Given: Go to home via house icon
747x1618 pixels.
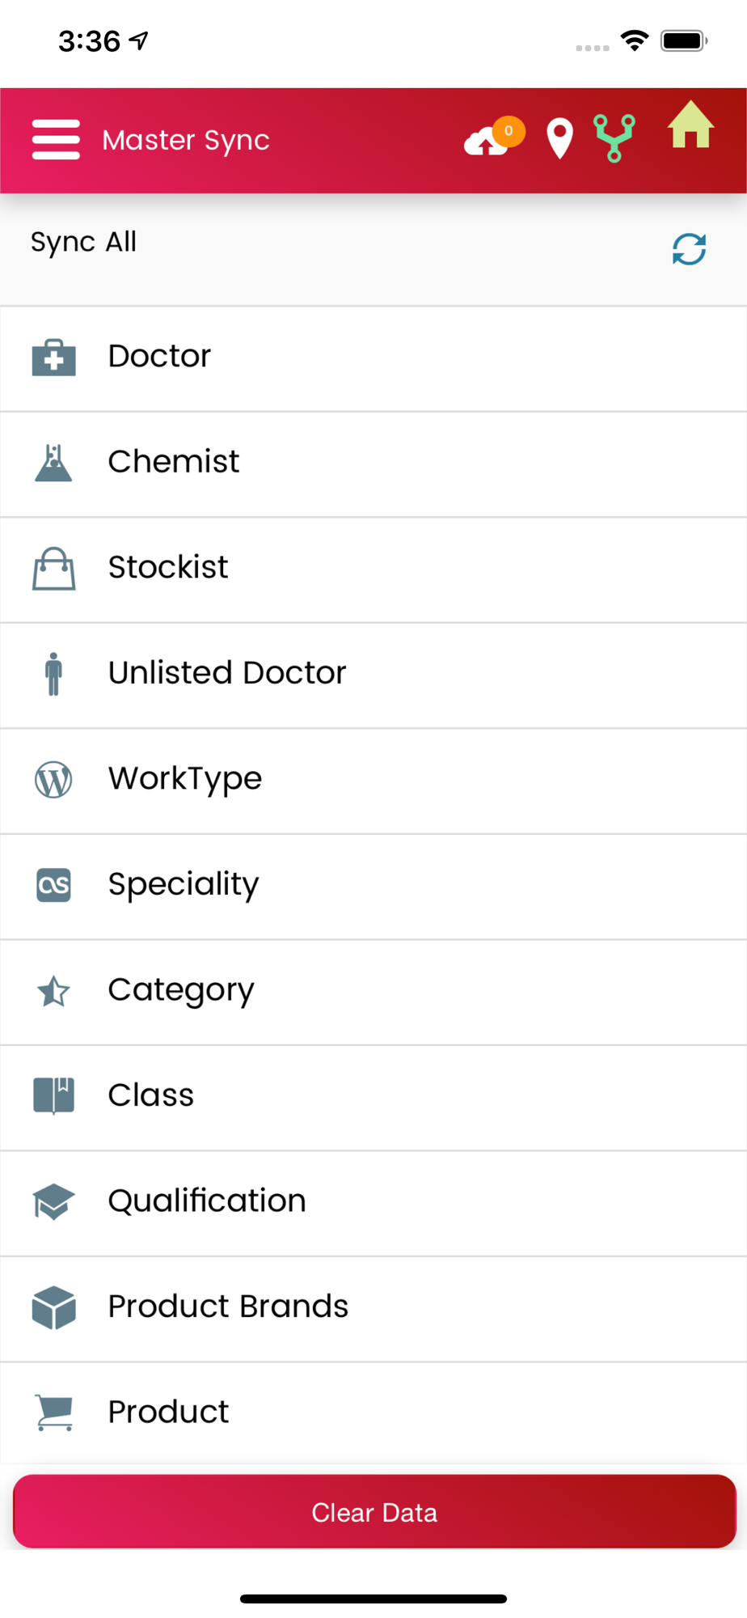Looking at the screenshot, I should [x=690, y=125].
